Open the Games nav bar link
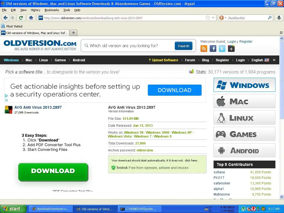Image resolution: width=284 pixels, height=213 pixels. 60,60
